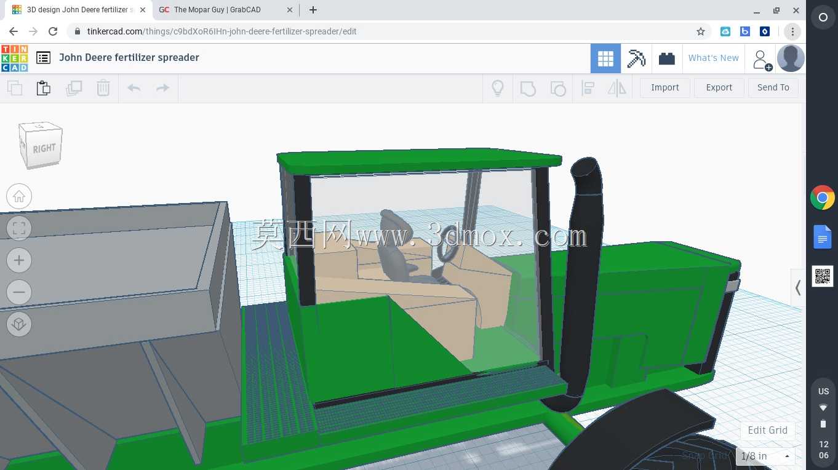This screenshot has width=838, height=470.
Task: Click the blue cloud extension icon
Action: click(725, 31)
